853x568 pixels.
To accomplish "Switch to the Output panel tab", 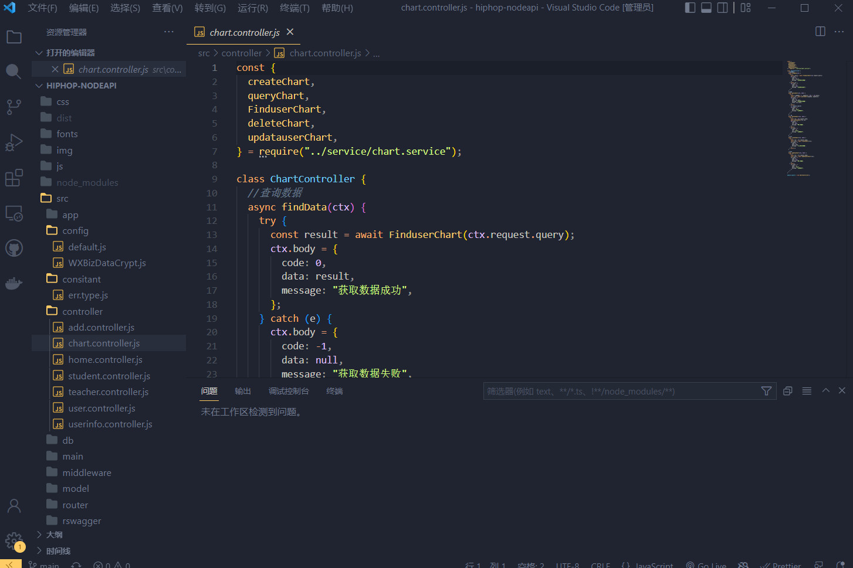I will pos(242,391).
